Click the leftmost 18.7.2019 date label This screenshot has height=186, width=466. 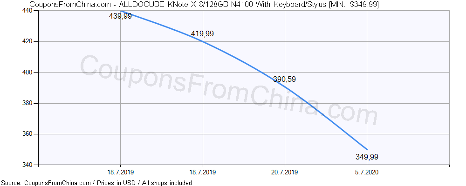(x=120, y=172)
